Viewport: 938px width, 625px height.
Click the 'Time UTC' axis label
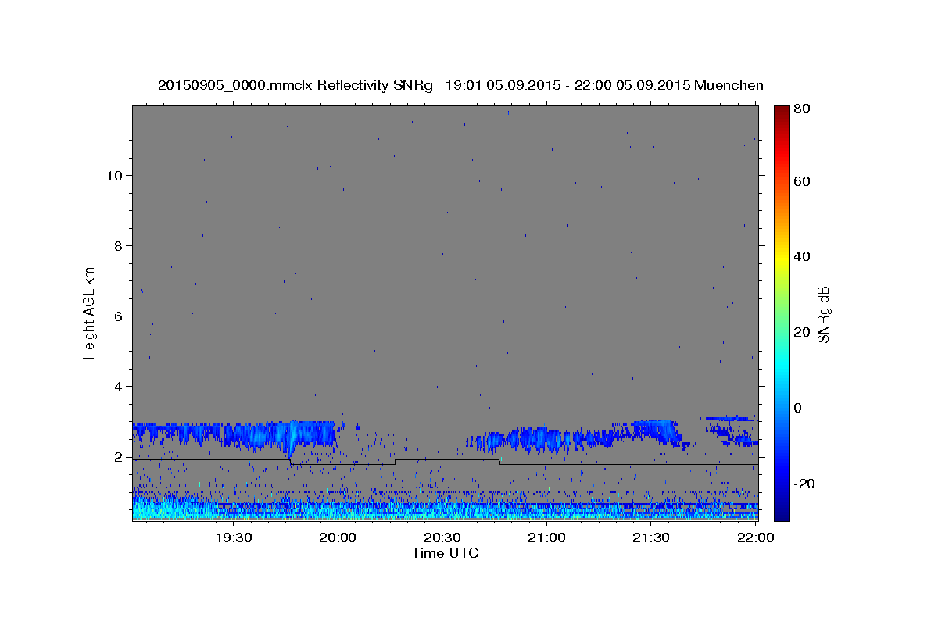tap(445, 553)
